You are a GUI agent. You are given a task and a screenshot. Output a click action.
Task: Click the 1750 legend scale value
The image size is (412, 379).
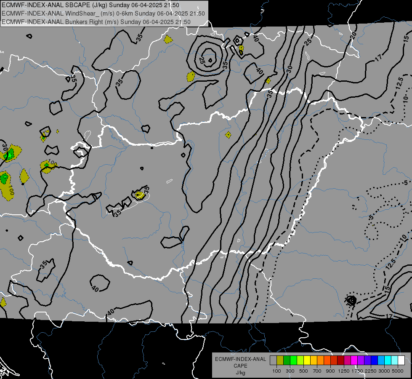tap(357, 371)
